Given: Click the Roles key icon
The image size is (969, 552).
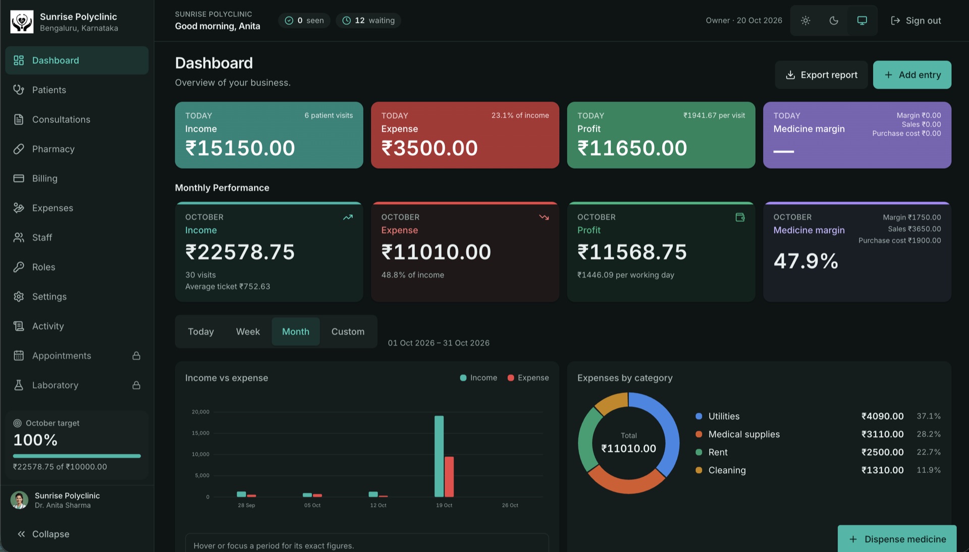Looking at the screenshot, I should [x=19, y=267].
